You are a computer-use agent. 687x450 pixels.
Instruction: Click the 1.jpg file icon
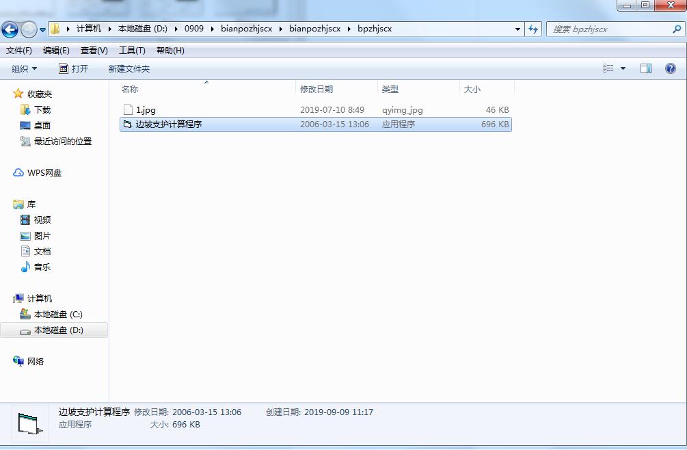click(128, 109)
